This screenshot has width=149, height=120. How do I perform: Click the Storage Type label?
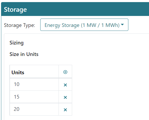(x=20, y=25)
